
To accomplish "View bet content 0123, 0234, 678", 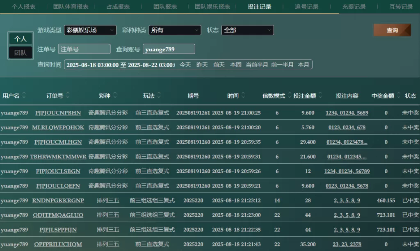I will 347,128.
